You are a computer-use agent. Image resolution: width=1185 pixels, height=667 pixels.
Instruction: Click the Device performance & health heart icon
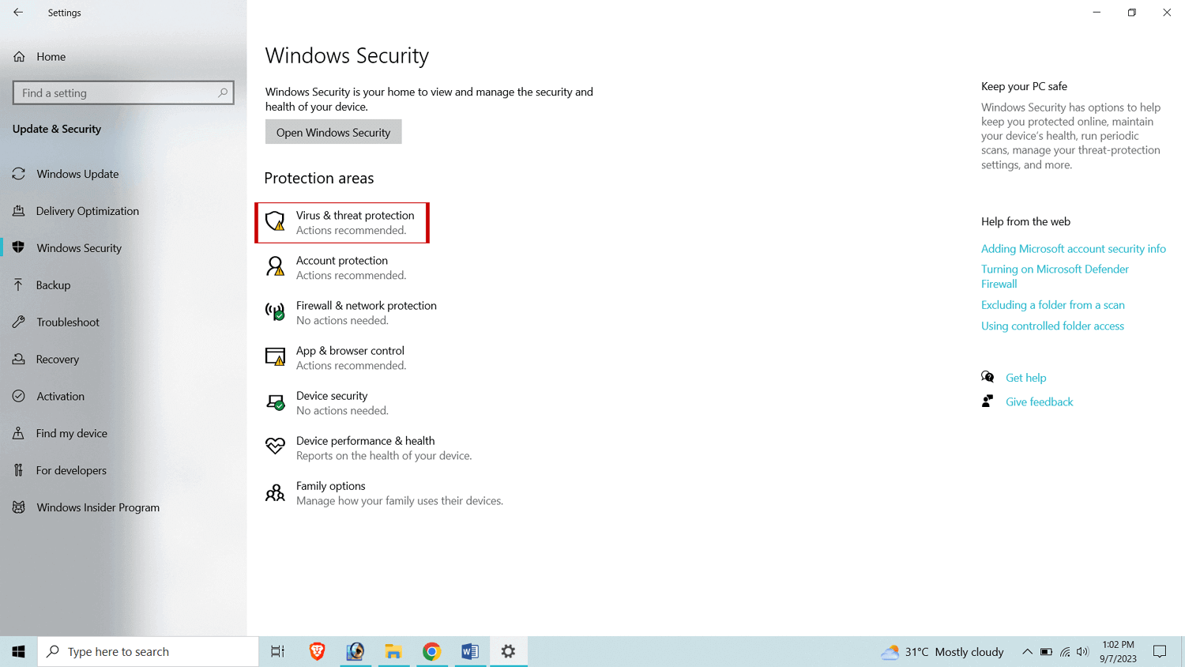[275, 447]
